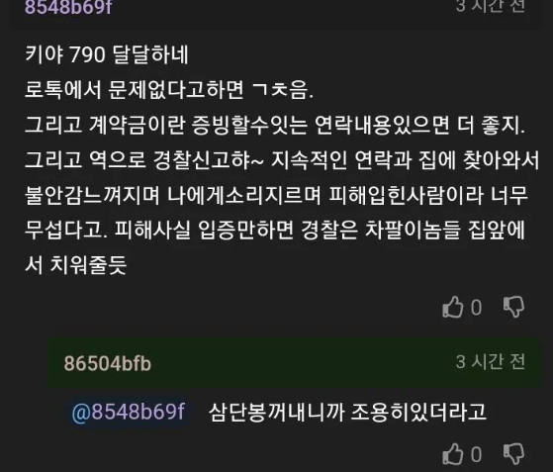Screen dimensions: 553x472
Task: Click the line starting 무섭다고. 피해사실
Action: [x=275, y=230]
